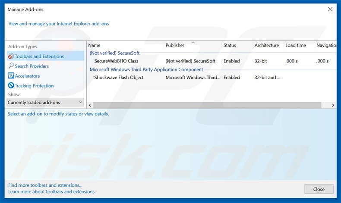This screenshot has height=203, width=341.
Task: Sort the list by Name column
Action: point(94,45)
